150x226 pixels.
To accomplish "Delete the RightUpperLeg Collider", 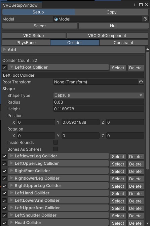I will [x=136, y=186].
